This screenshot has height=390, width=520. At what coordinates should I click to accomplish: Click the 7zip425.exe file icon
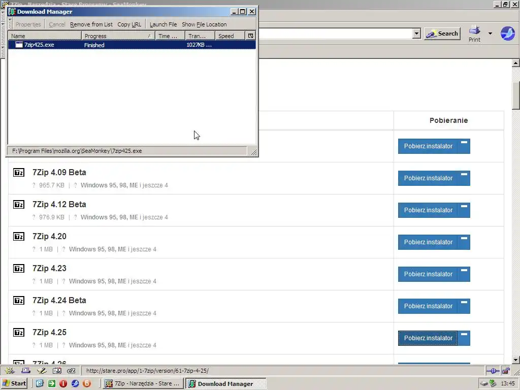19,45
